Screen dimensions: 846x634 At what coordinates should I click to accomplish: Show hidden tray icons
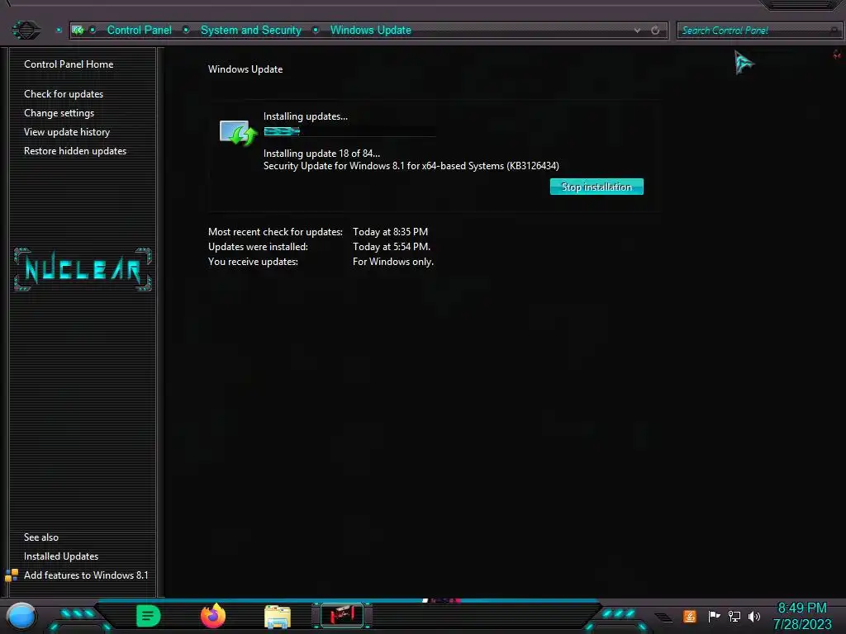663,617
